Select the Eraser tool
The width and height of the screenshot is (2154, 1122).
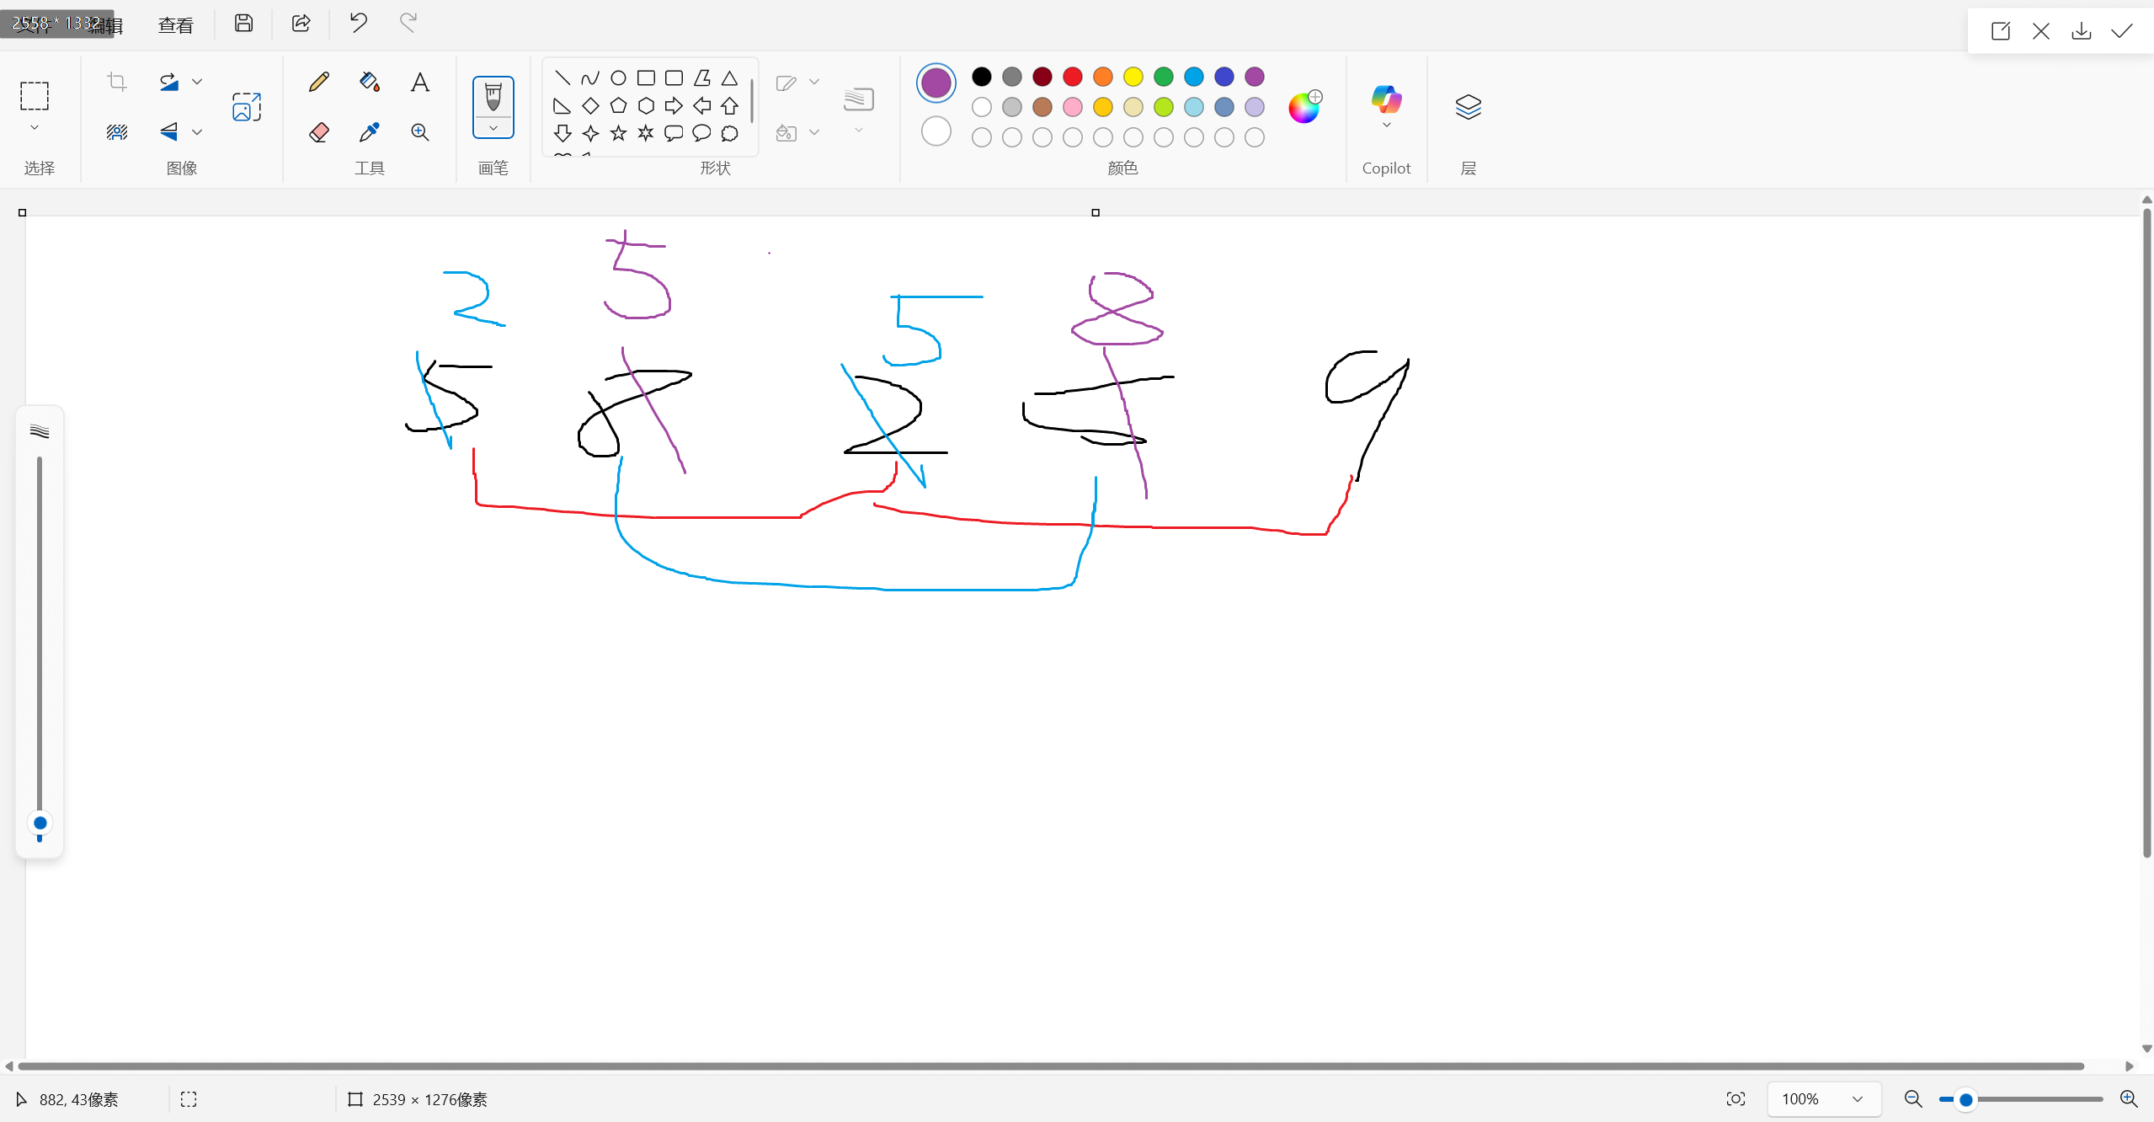point(318,132)
